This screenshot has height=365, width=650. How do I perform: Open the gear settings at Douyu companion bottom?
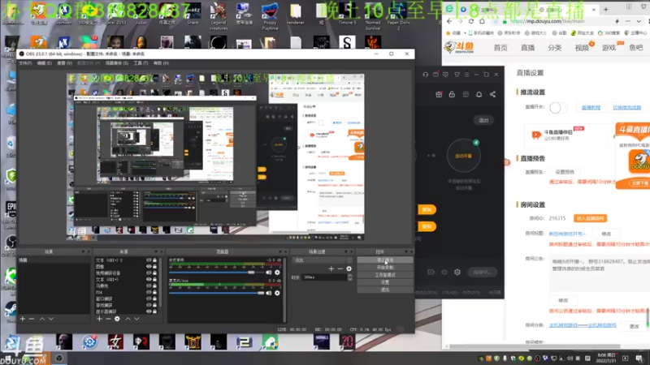[457, 272]
